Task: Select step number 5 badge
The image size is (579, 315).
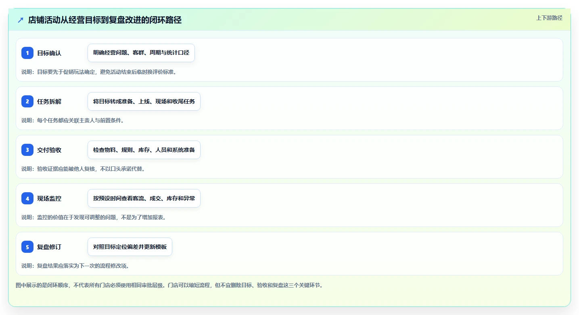Action: coord(27,247)
